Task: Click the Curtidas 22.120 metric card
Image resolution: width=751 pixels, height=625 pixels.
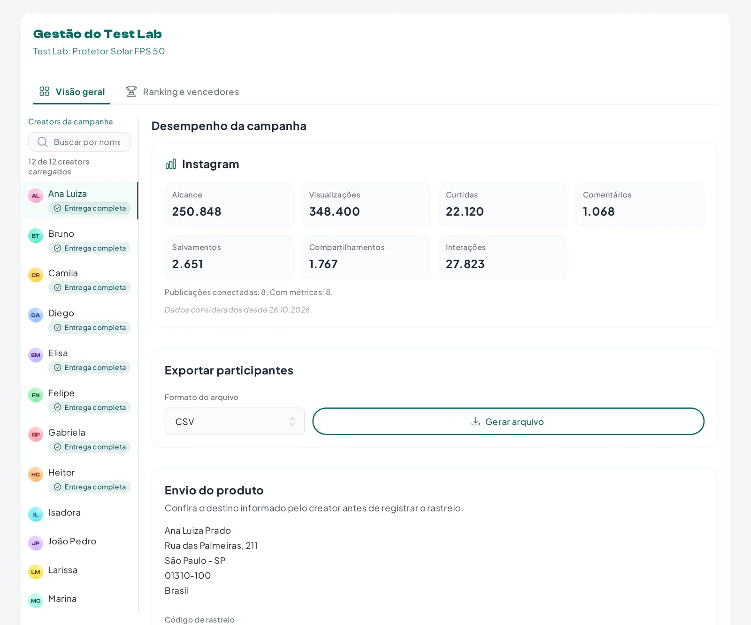Action: coord(503,205)
